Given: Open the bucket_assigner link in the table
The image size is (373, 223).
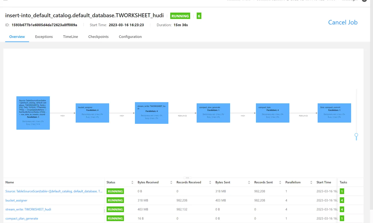Looking at the screenshot, I should (16, 200).
